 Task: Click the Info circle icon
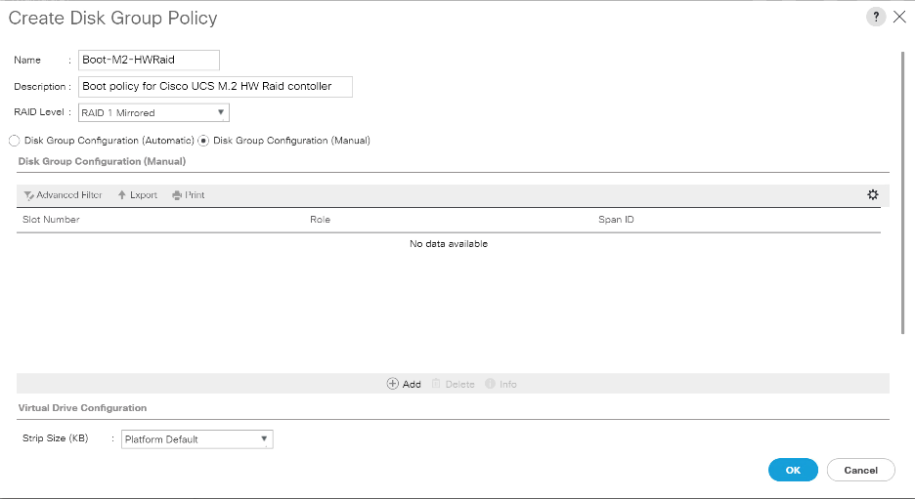490,384
